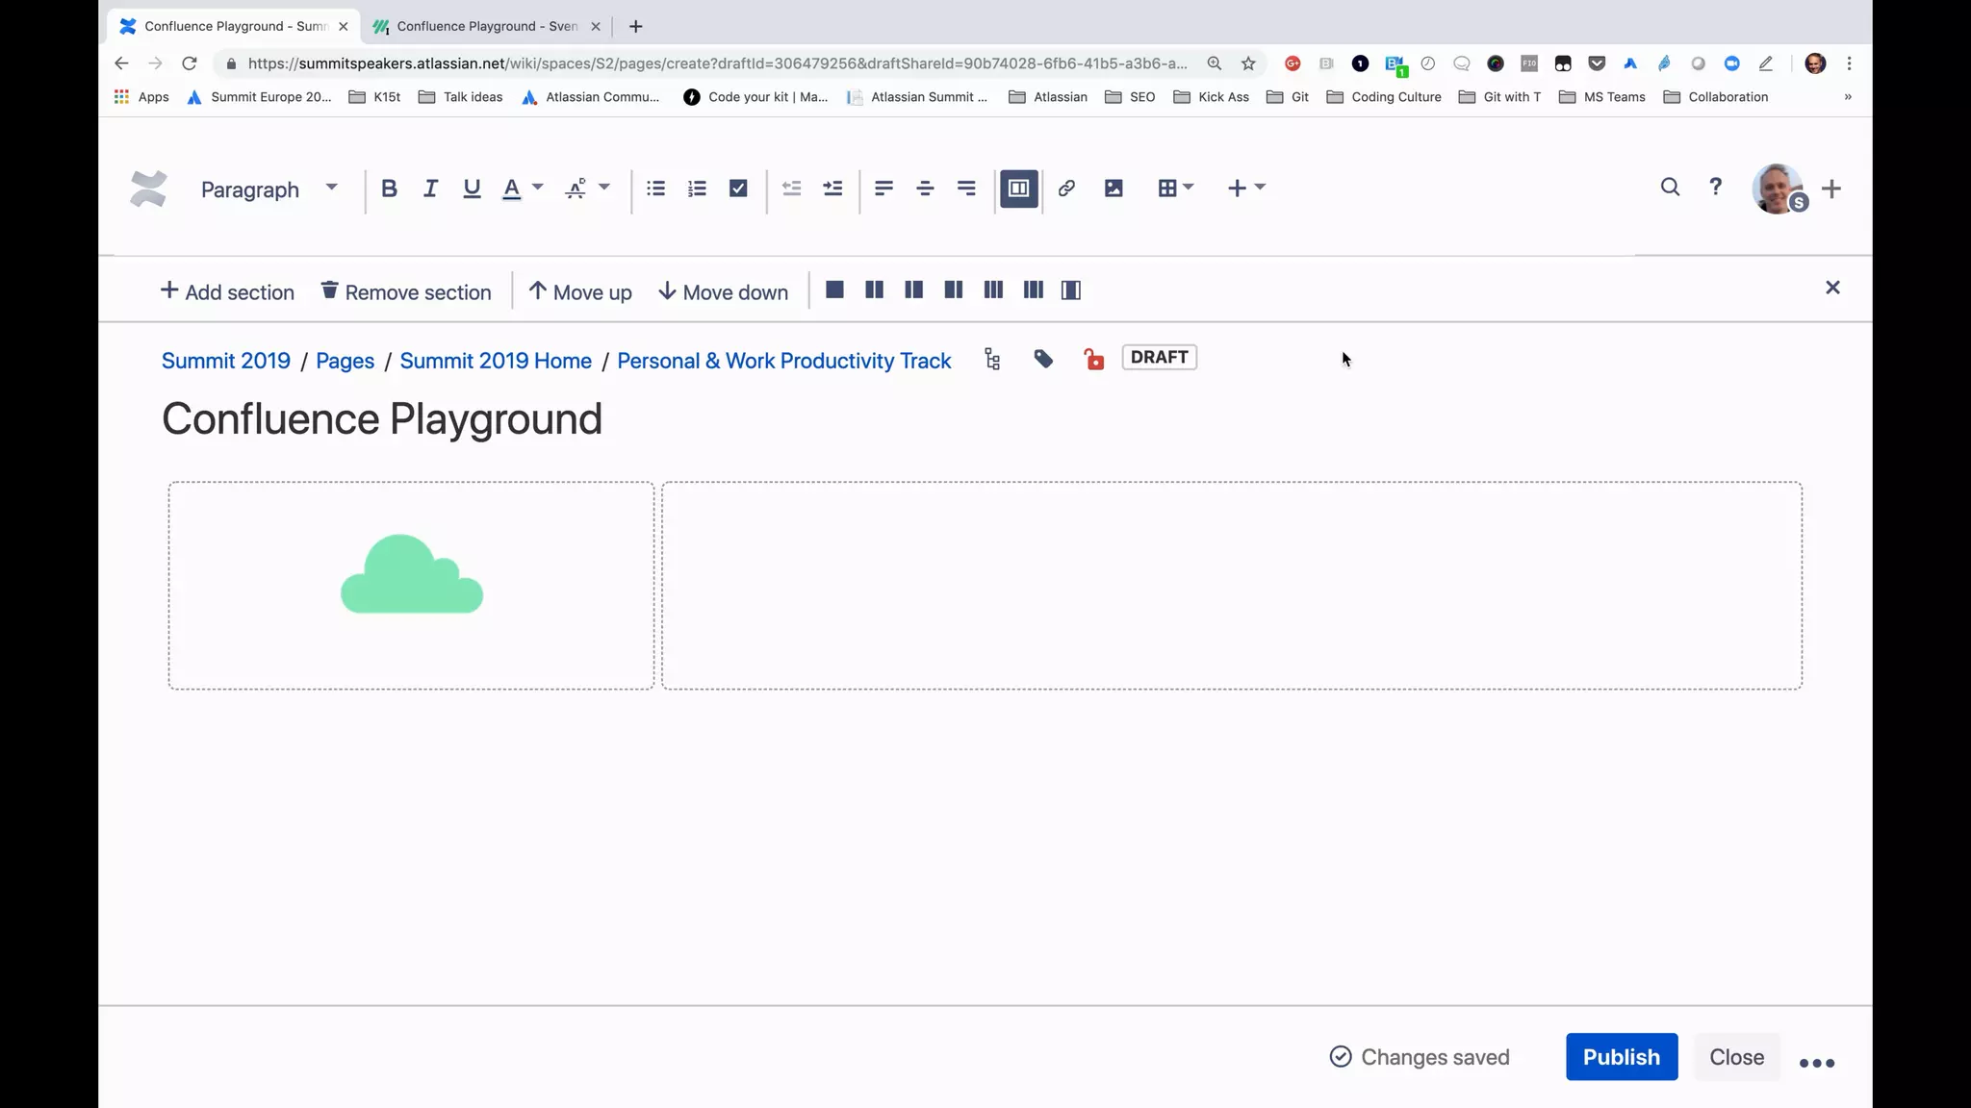Click the labels tag icon
This screenshot has height=1108, width=1971.
[x=1043, y=360]
